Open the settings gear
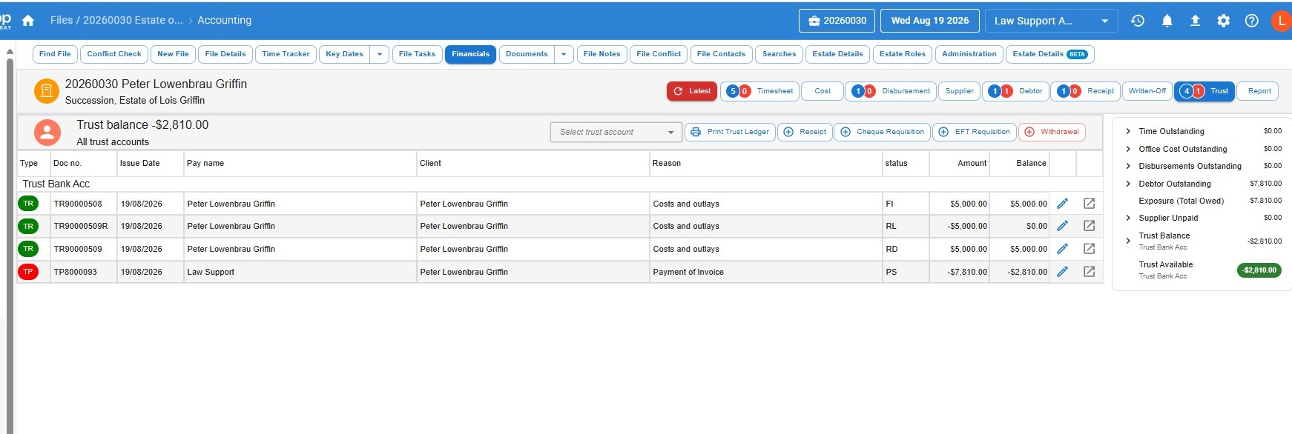This screenshot has height=434, width=1292. pos(1223,21)
